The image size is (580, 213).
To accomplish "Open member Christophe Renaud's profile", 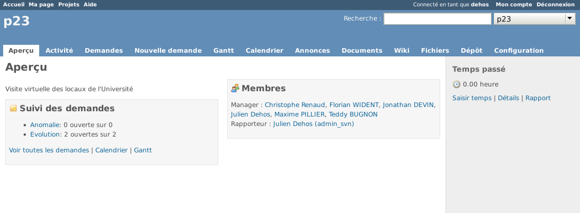I will (x=295, y=105).
